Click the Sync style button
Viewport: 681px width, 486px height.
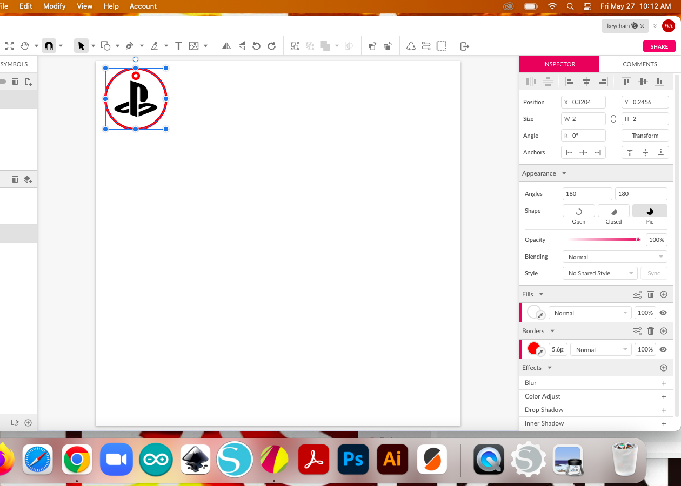click(654, 273)
